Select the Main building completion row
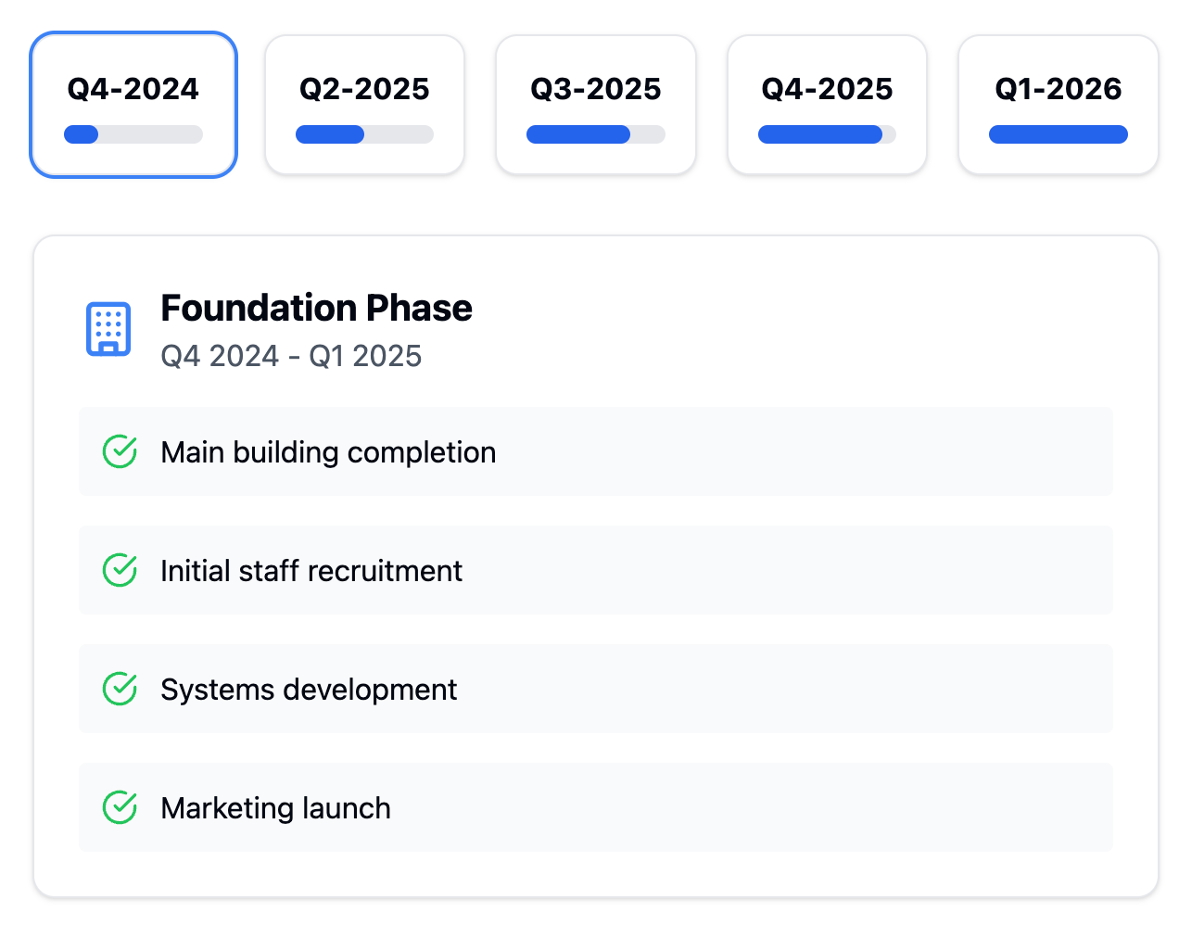Image resolution: width=1179 pixels, height=925 pixels. [x=596, y=451]
